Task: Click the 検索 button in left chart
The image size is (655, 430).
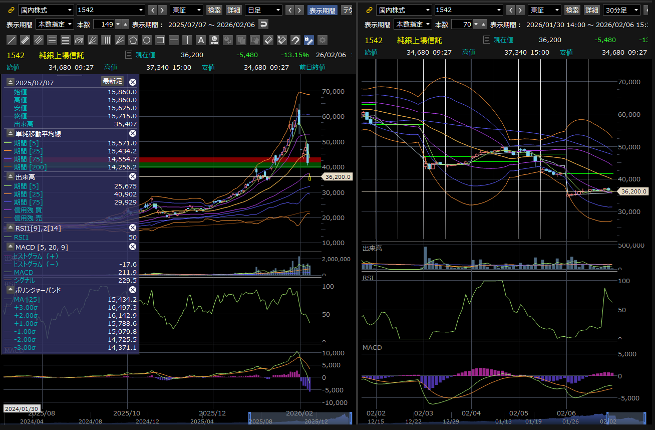Action: 214,10
